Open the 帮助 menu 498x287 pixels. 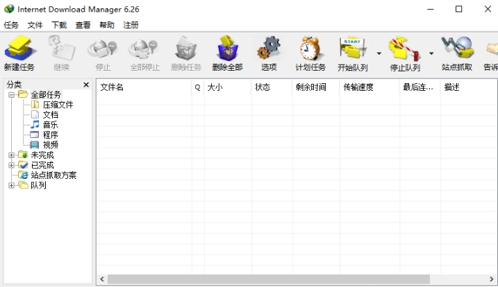(x=107, y=25)
